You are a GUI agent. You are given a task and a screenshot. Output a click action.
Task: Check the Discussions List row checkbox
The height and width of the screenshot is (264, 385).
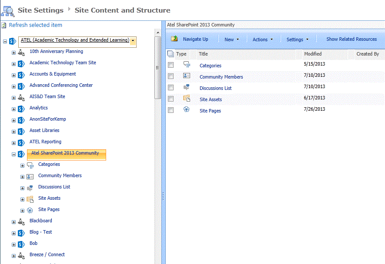171,88
